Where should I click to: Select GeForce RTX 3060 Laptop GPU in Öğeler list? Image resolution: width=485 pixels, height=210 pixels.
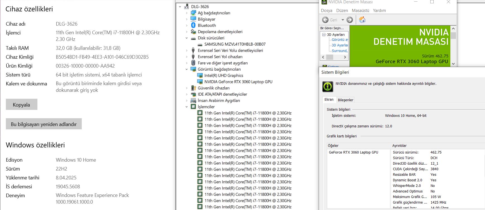click(x=354, y=152)
